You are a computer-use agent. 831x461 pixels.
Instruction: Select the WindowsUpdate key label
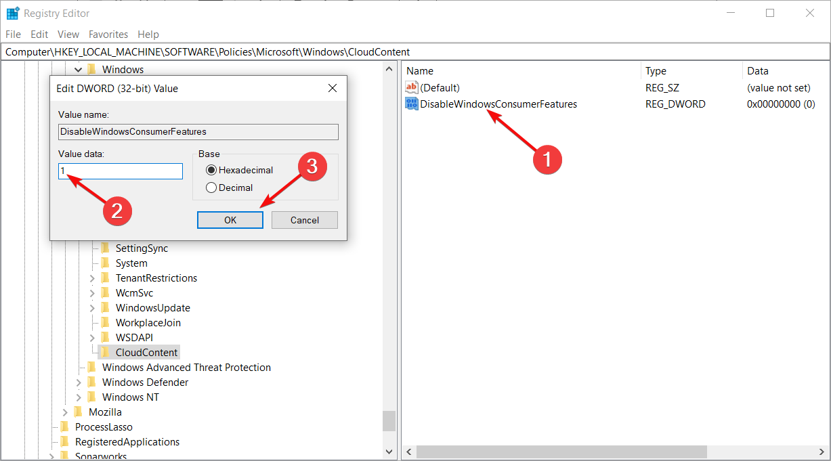tap(153, 307)
